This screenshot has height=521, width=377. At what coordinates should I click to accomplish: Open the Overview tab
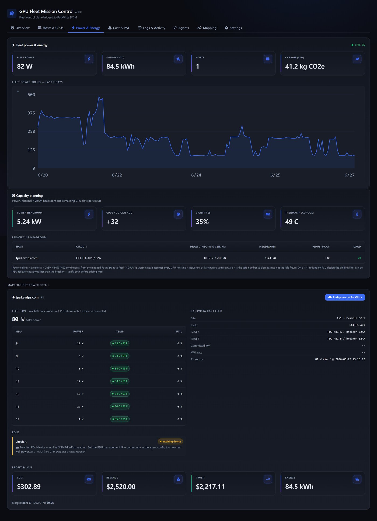tap(20, 28)
